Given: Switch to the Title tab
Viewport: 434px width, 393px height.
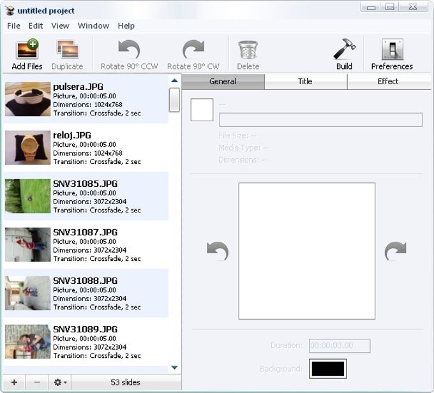Looking at the screenshot, I should (305, 82).
